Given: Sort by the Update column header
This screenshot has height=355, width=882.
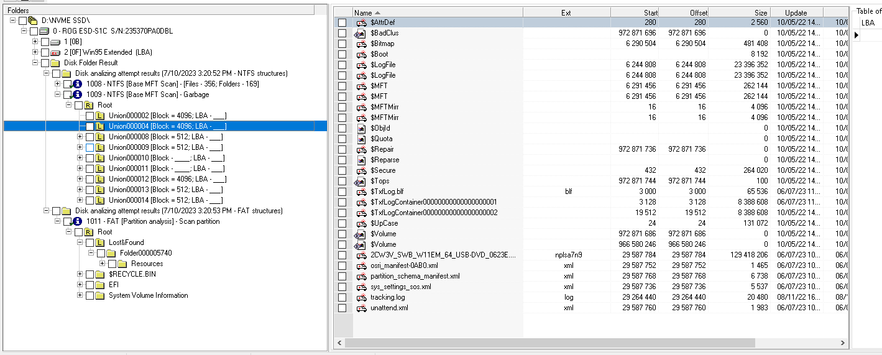Looking at the screenshot, I should tap(797, 12).
